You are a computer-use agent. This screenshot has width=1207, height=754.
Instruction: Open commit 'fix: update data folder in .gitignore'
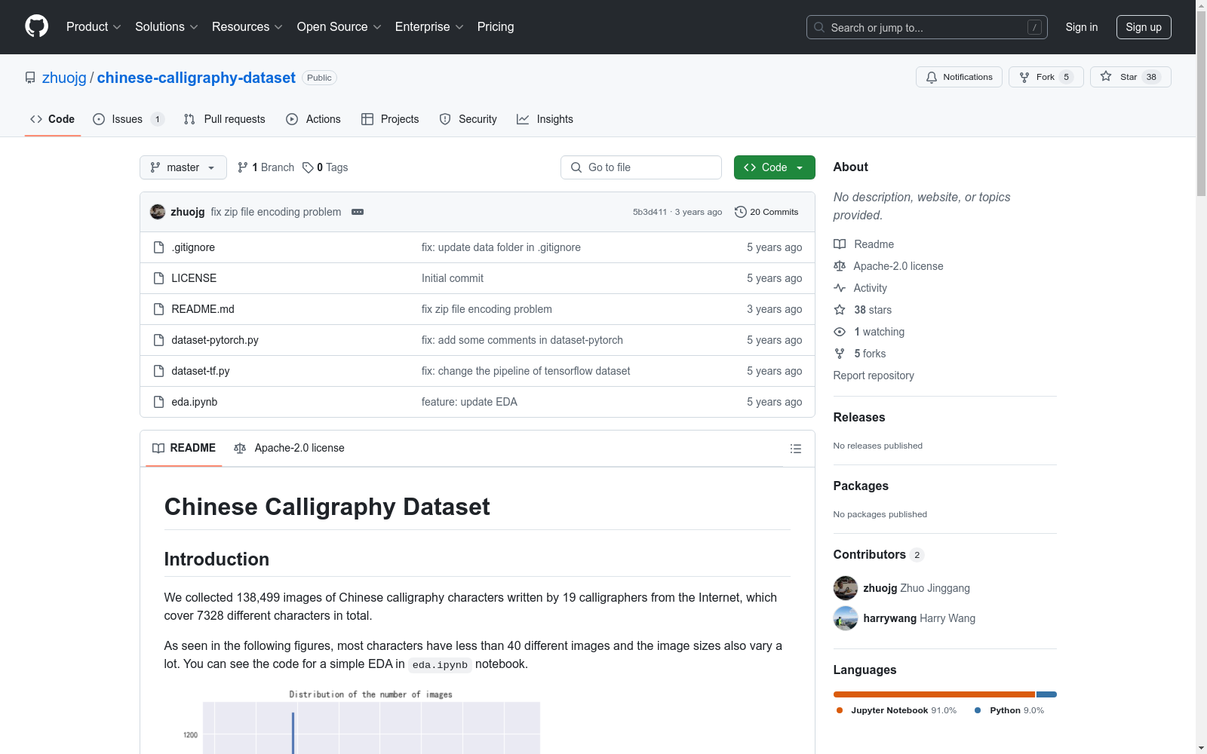point(501,247)
